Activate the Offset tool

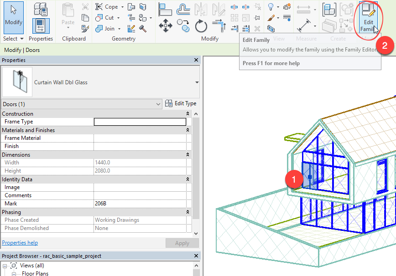coord(183,10)
